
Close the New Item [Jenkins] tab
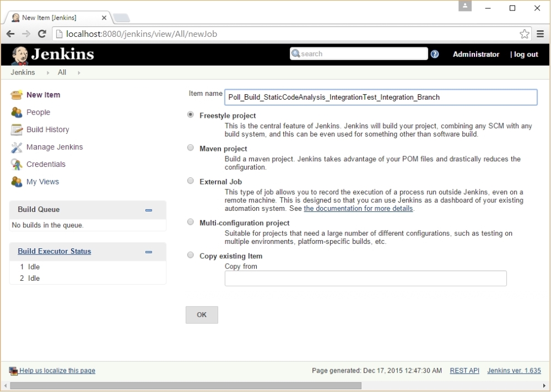[104, 18]
